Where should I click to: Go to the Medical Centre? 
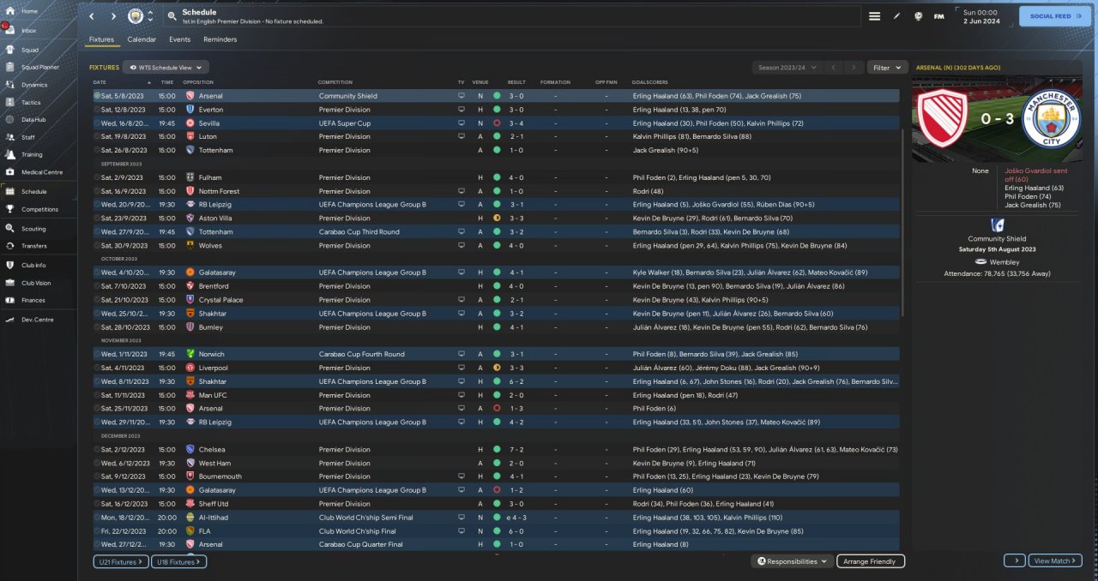coord(41,172)
